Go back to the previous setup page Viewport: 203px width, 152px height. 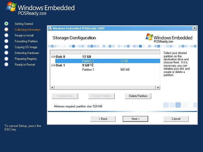pyautogui.click(x=103, y=119)
